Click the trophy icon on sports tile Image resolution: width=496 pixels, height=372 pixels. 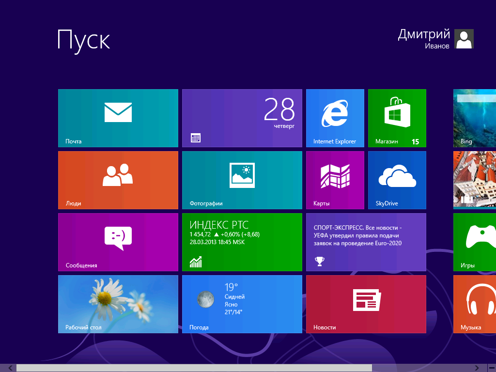[x=320, y=261]
